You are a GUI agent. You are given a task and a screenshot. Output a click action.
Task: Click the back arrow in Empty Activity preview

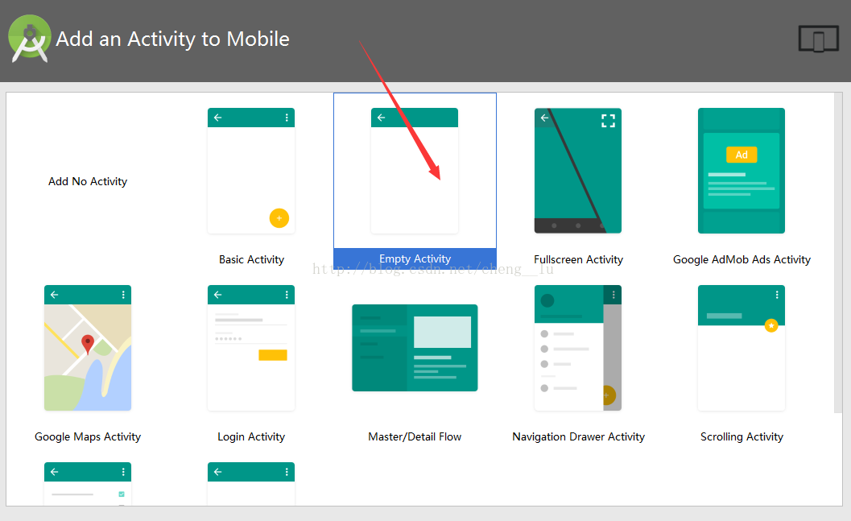pyautogui.click(x=381, y=118)
